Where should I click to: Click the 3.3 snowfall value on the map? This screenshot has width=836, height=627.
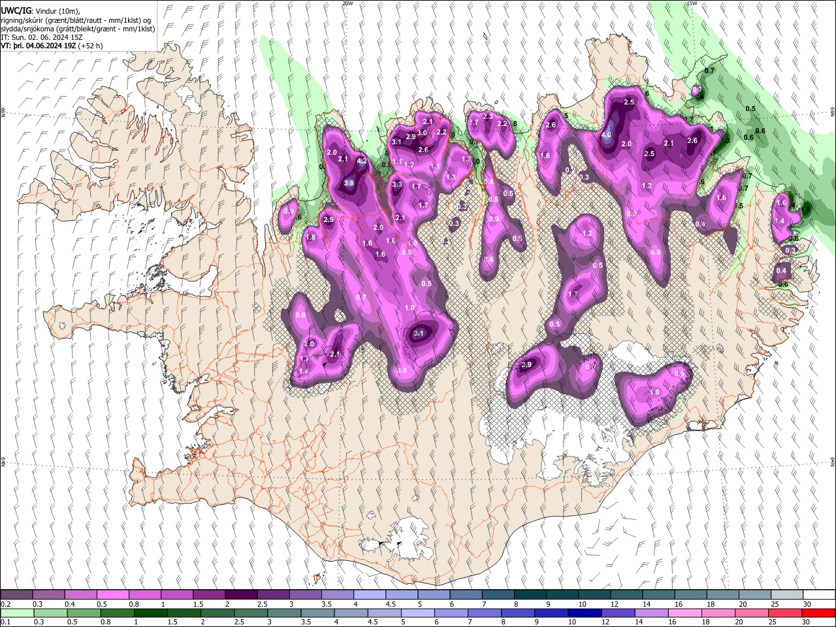(397, 185)
